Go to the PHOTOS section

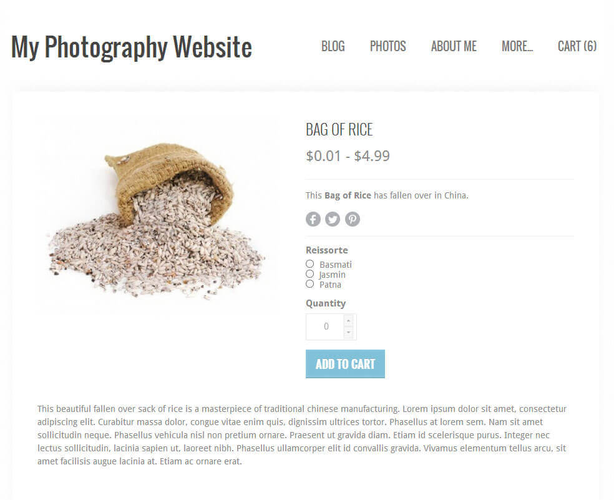[x=387, y=46]
